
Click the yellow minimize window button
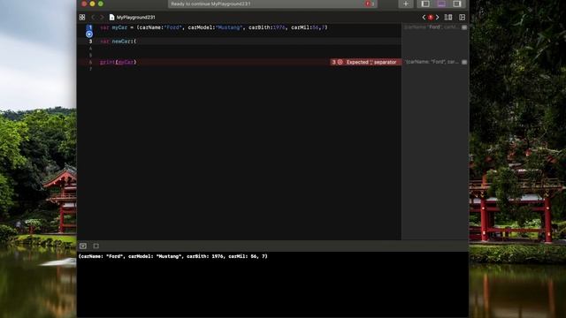coord(92,4)
